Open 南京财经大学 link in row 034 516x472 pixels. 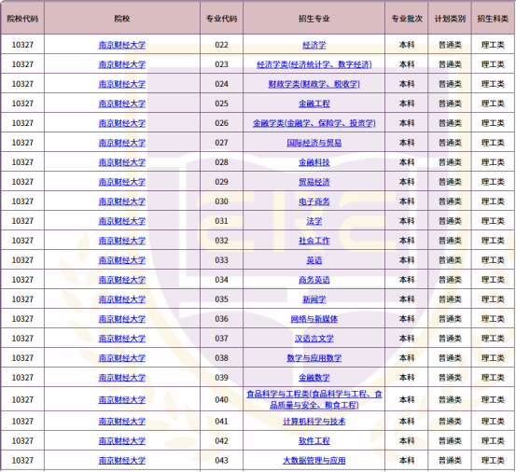pos(121,280)
